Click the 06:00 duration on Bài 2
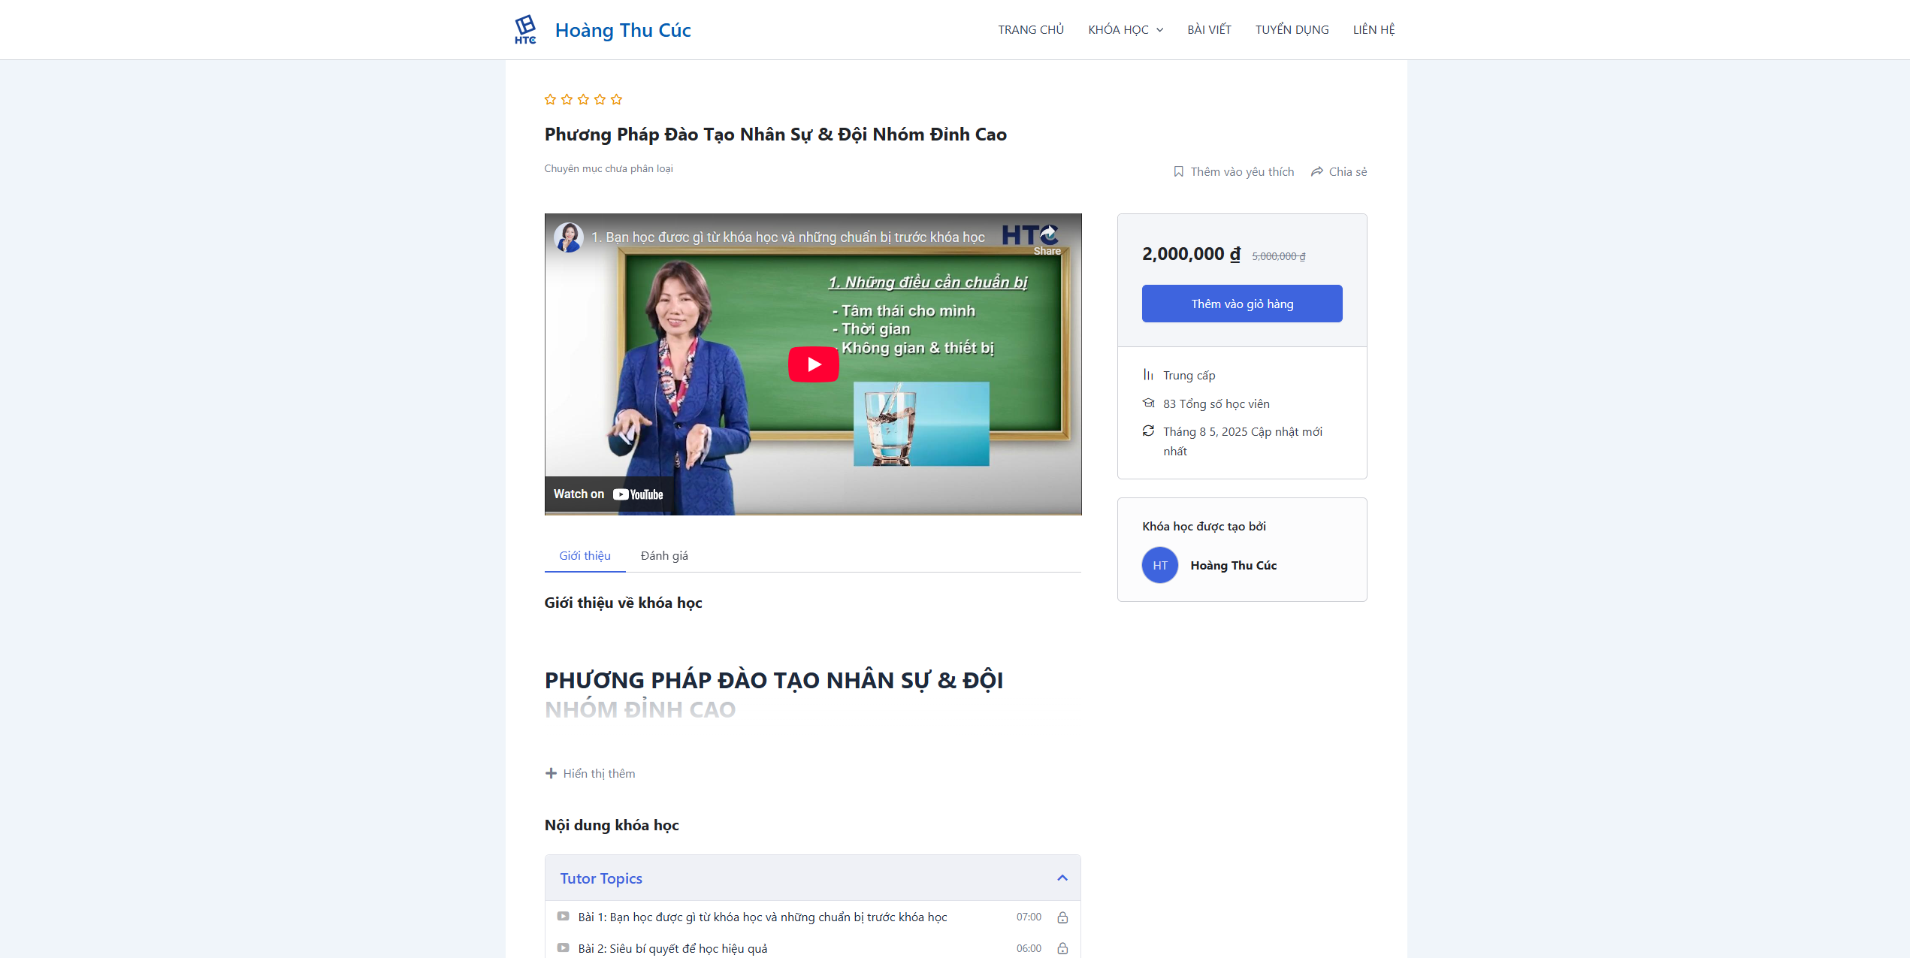Image resolution: width=1910 pixels, height=958 pixels. click(1029, 948)
